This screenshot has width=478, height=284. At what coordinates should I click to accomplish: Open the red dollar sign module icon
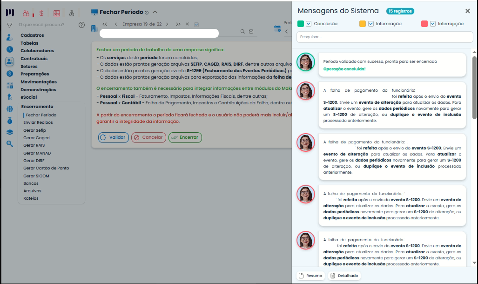pos(41,13)
